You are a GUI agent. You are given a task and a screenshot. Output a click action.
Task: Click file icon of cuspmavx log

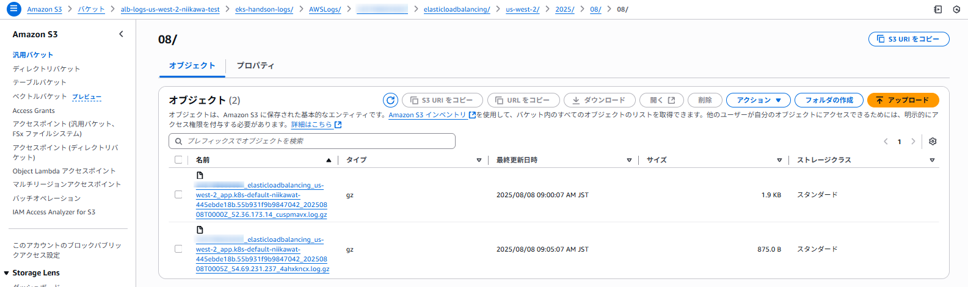(x=200, y=175)
